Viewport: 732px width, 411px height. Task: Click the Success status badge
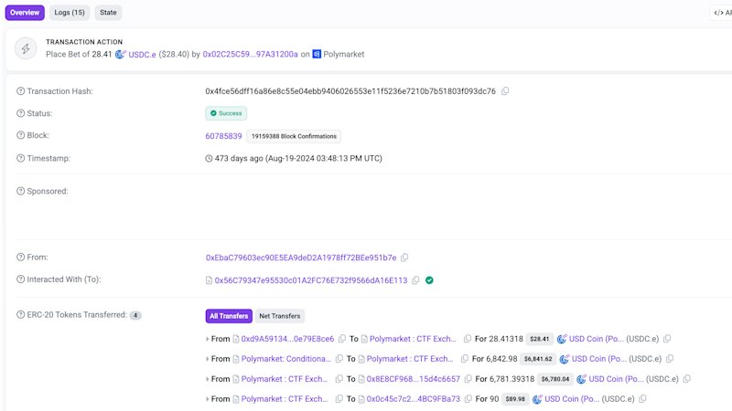click(x=226, y=113)
